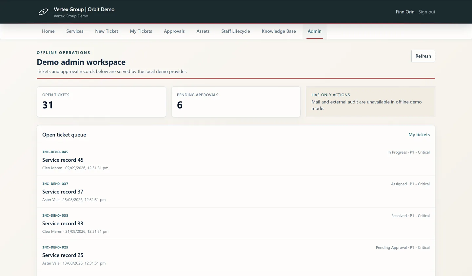Click the Vertex Group | Orbit Demo title
Screen dimensions: 472x276
84,9
